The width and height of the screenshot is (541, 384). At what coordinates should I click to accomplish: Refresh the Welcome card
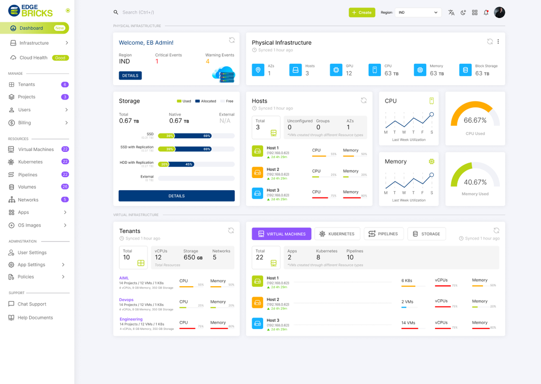coord(232,40)
